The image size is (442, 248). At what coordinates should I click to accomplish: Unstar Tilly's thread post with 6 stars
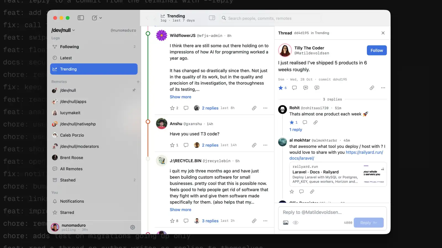[x=281, y=88]
